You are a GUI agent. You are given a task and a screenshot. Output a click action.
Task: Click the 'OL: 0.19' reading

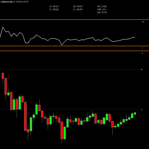click(x=102, y=13)
